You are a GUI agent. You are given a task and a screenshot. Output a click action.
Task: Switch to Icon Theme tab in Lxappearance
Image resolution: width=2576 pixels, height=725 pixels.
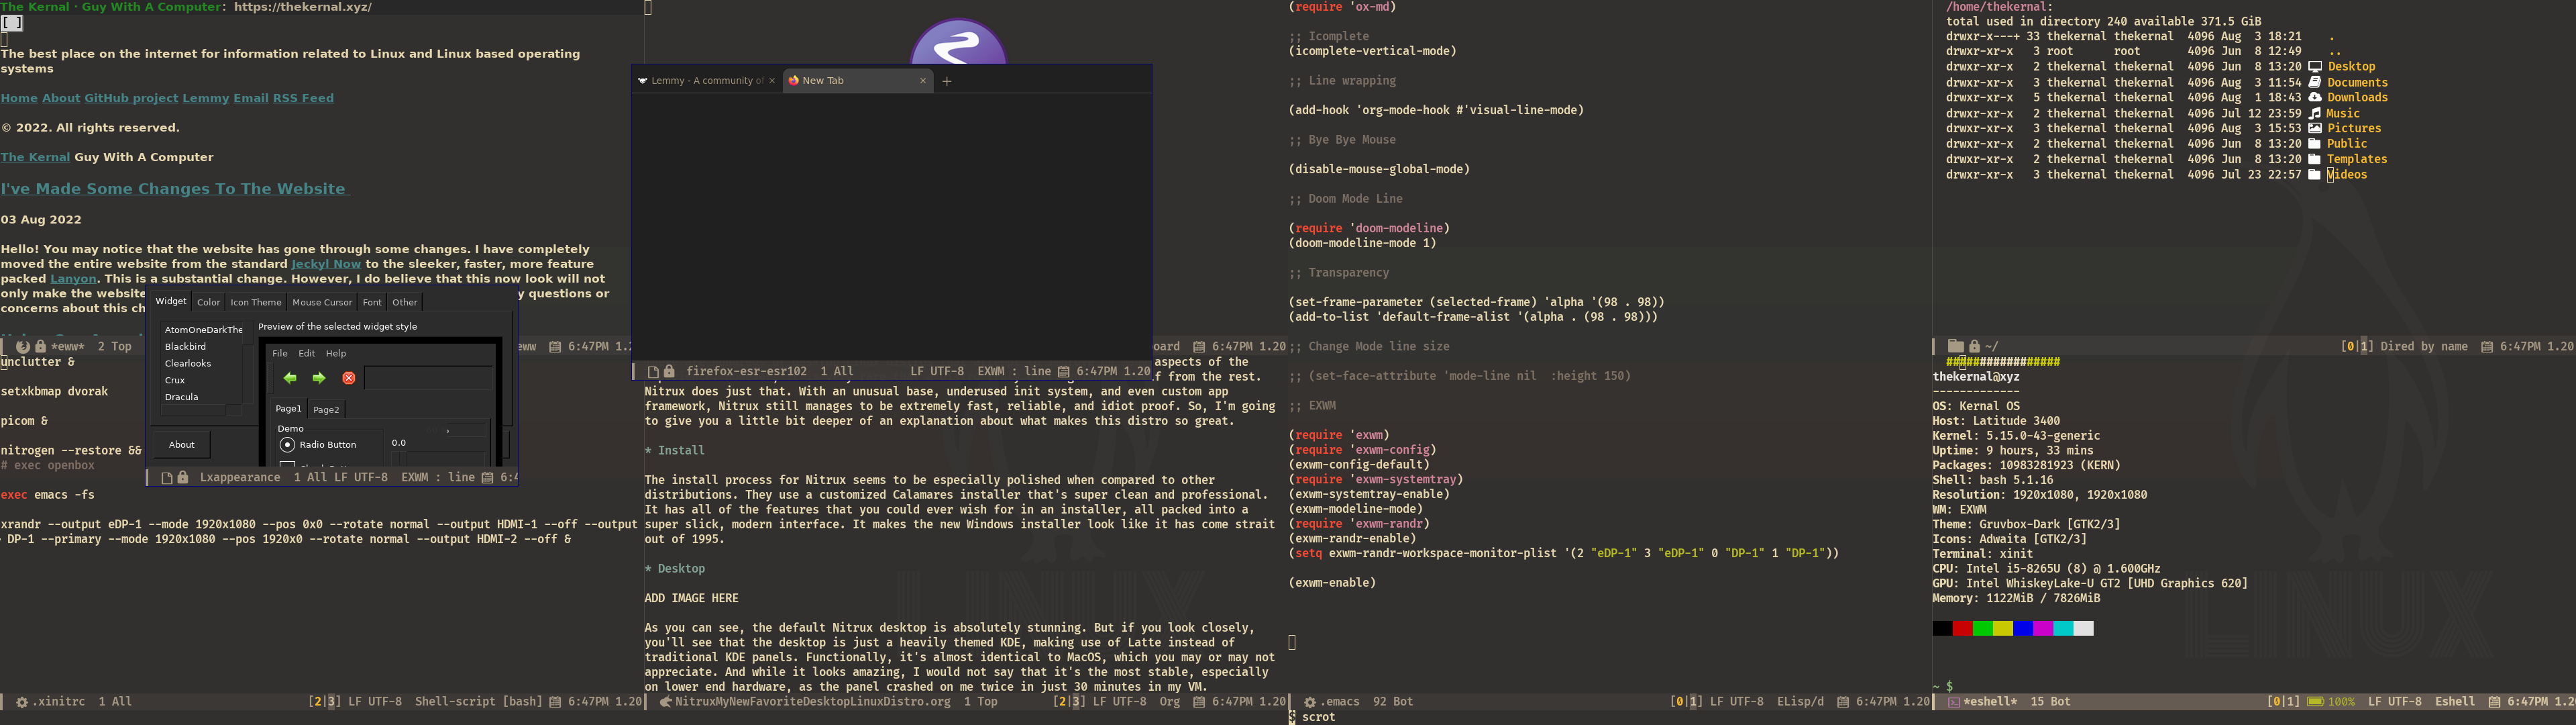tap(256, 302)
